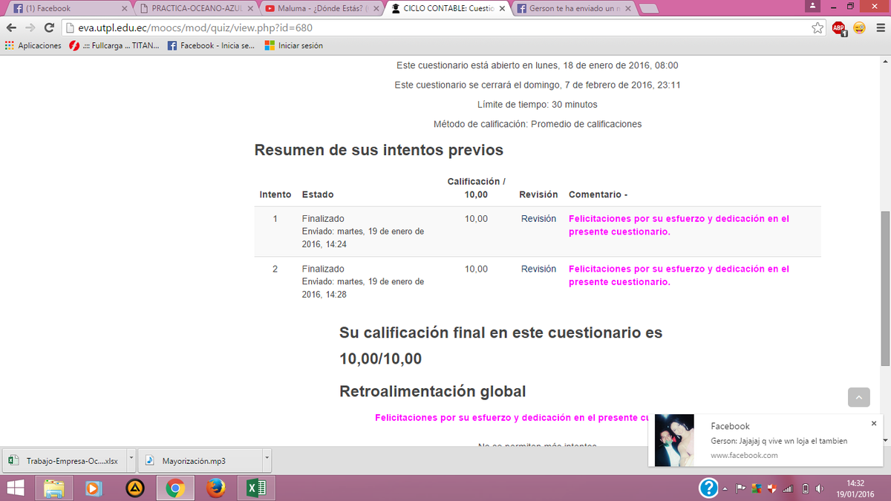Image resolution: width=891 pixels, height=501 pixels.
Task: Click the red shield security tray icon
Action: click(x=772, y=488)
